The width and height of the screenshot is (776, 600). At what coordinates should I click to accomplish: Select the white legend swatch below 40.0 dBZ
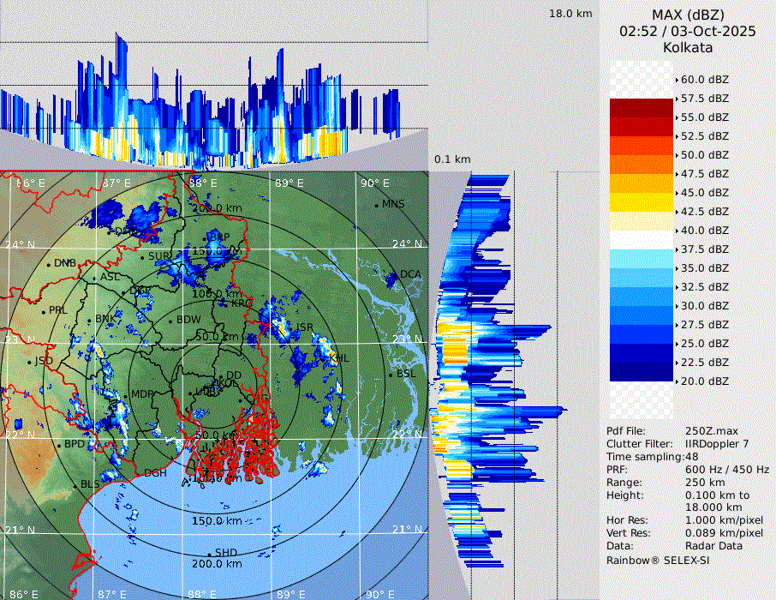point(642,240)
